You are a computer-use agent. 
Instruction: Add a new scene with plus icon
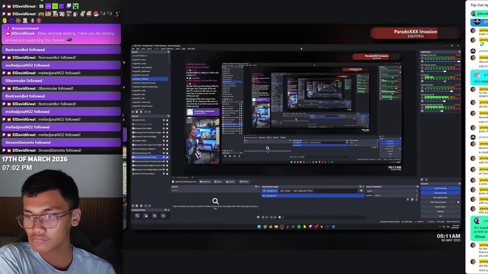click(133, 112)
